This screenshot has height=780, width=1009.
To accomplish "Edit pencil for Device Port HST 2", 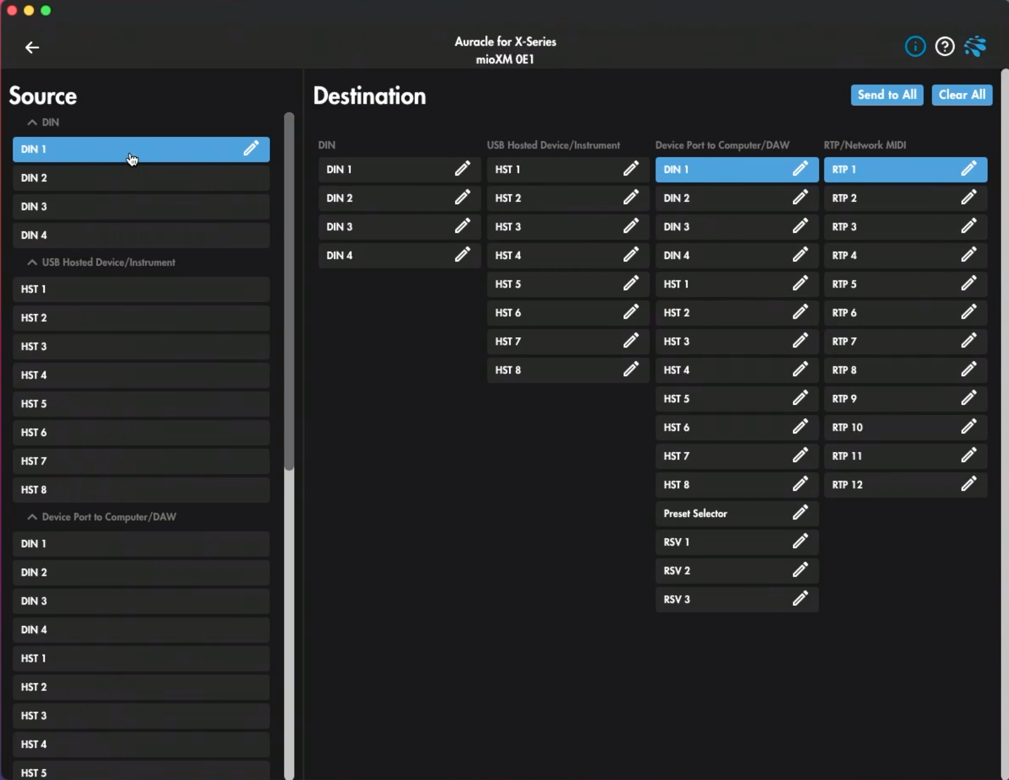I will (x=800, y=312).
